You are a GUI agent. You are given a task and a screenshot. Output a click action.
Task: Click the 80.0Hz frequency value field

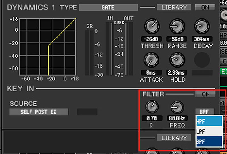pos(177,118)
